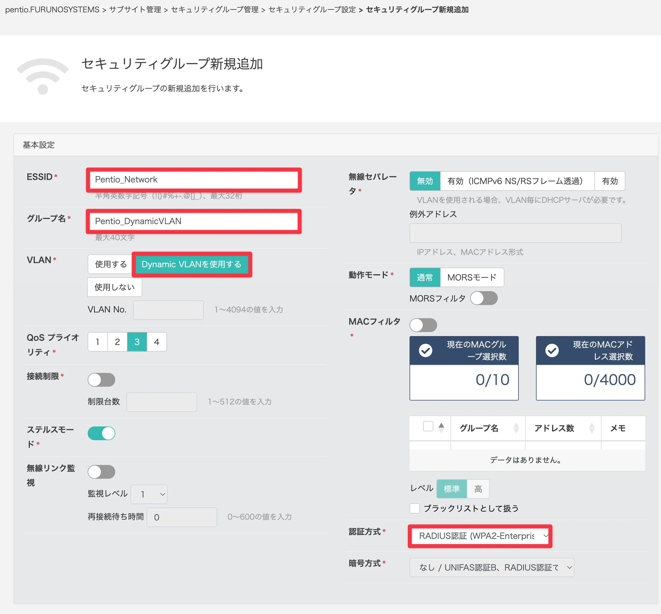This screenshot has width=661, height=614.
Task: Open セキュリティグループ設定 breadcrumb link
Action: pyautogui.click(x=311, y=9)
